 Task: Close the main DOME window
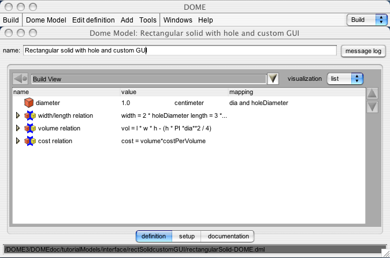pos(9,7)
